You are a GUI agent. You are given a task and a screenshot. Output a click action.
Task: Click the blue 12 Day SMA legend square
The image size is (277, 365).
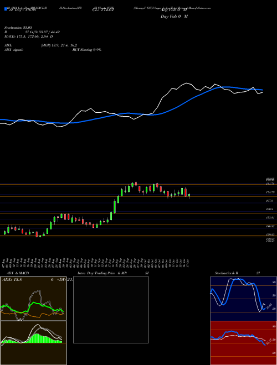(x=6, y=9)
